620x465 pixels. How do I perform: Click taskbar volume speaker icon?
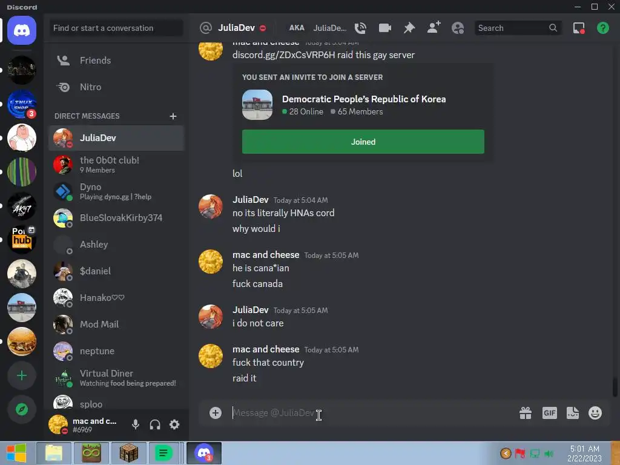tap(549, 453)
